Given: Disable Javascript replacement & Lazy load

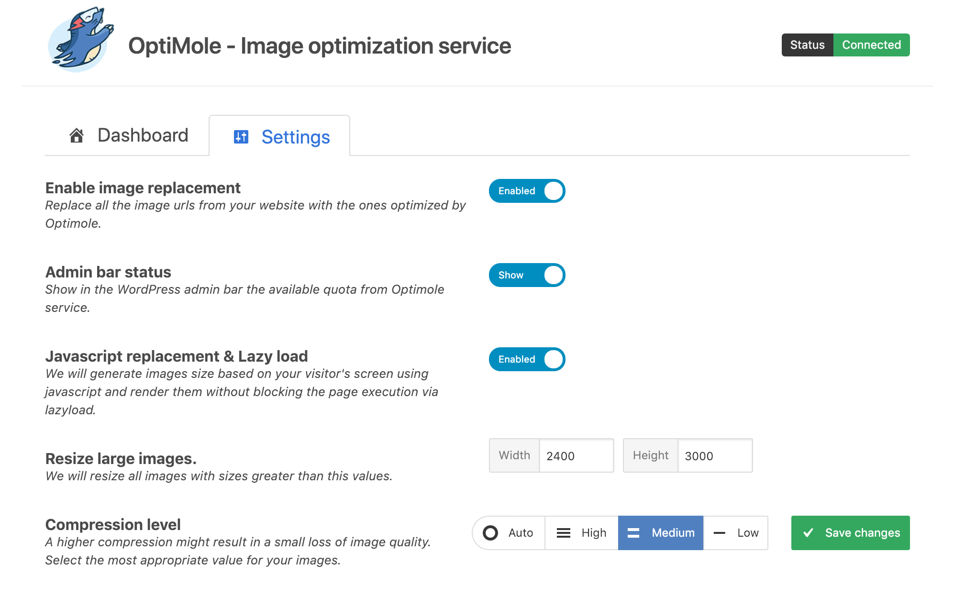Looking at the screenshot, I should (x=526, y=359).
